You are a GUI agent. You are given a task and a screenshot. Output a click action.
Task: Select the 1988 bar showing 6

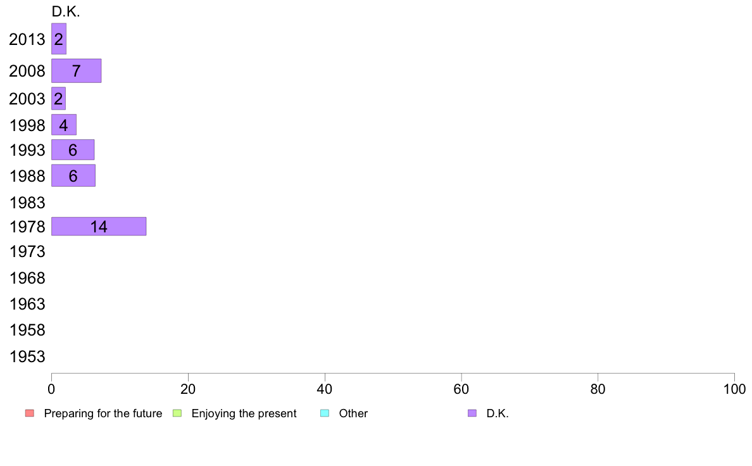click(73, 175)
